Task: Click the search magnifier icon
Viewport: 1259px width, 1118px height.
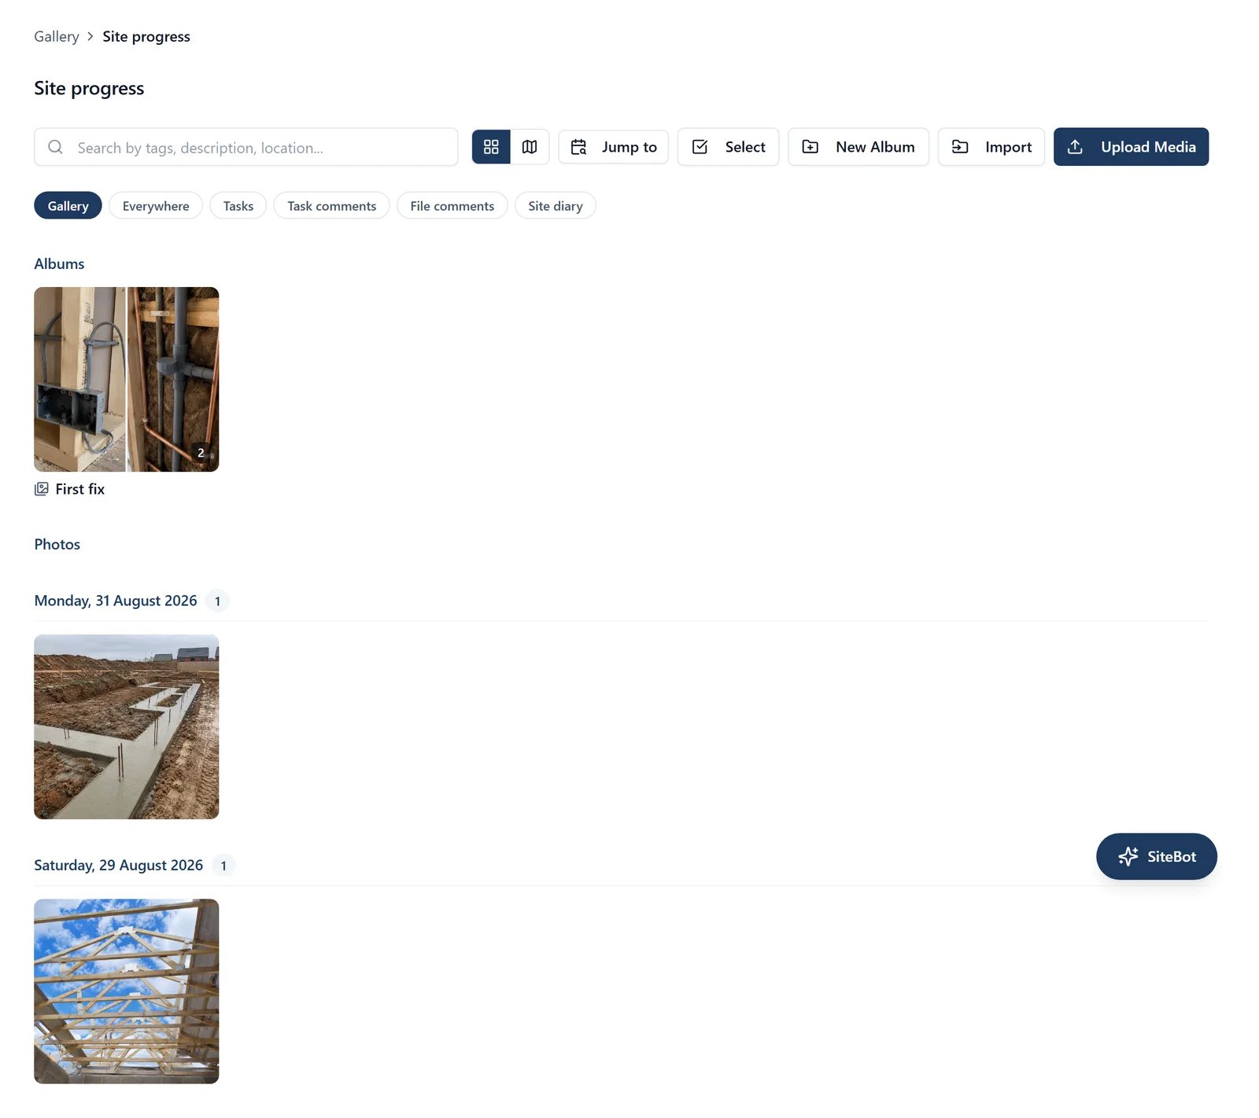Action: 55,147
